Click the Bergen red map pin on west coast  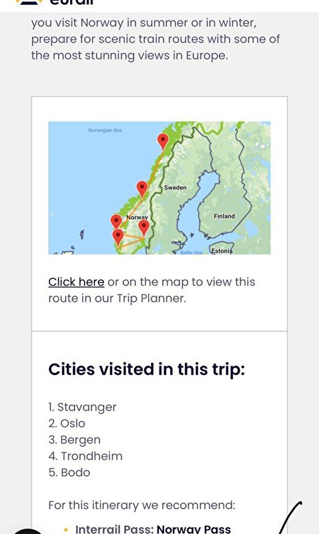(x=116, y=222)
